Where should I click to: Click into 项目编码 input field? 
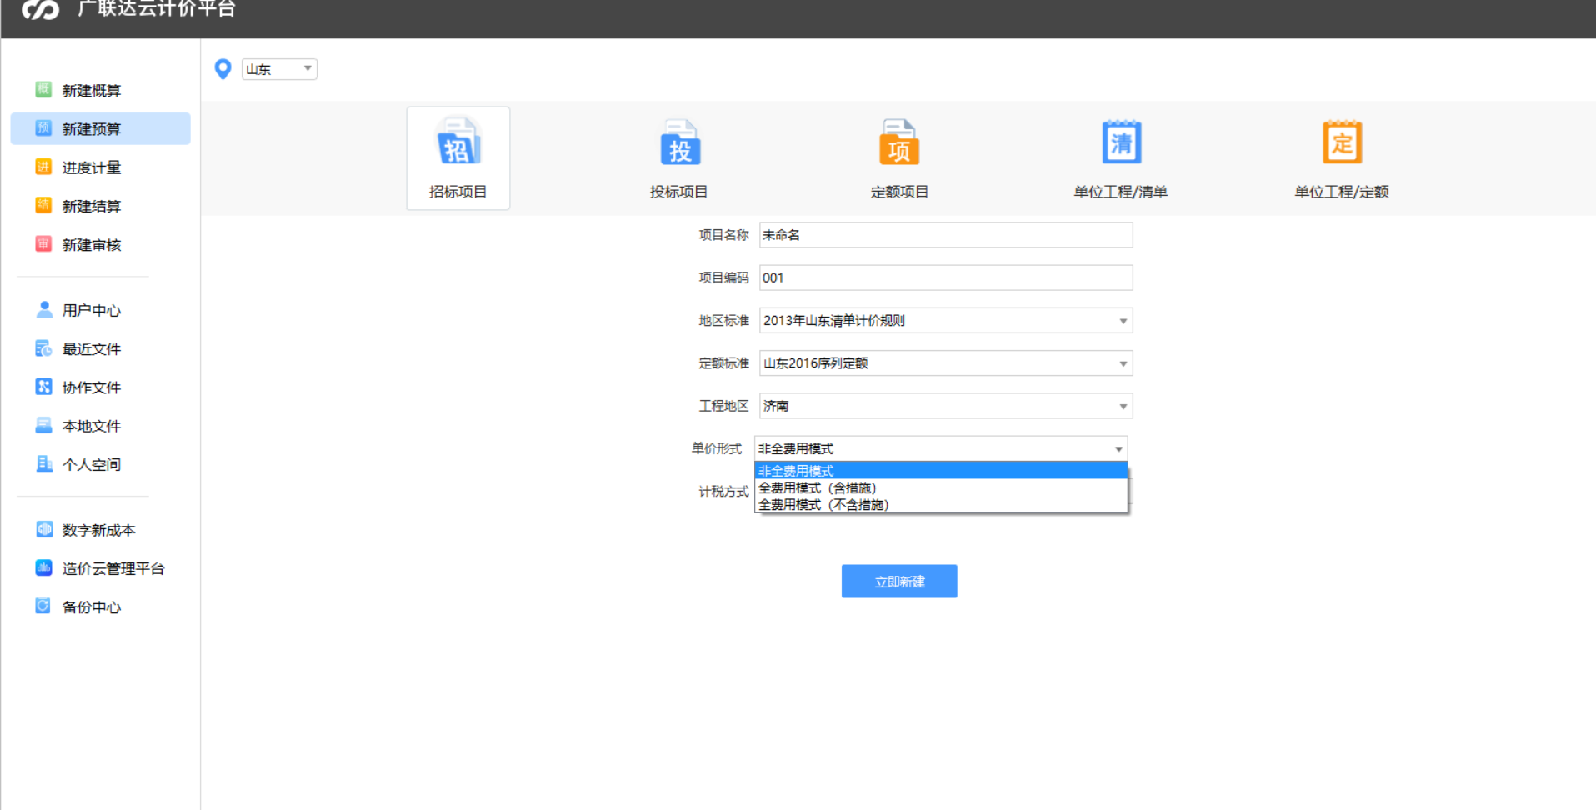pyautogui.click(x=946, y=277)
